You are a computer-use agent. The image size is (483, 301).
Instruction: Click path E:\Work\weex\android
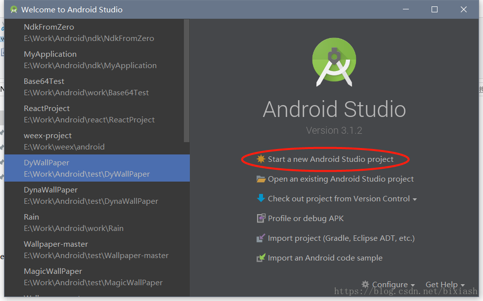[64, 147]
